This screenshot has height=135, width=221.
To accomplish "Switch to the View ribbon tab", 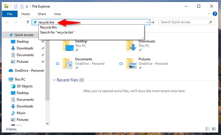I will [x=57, y=14].
